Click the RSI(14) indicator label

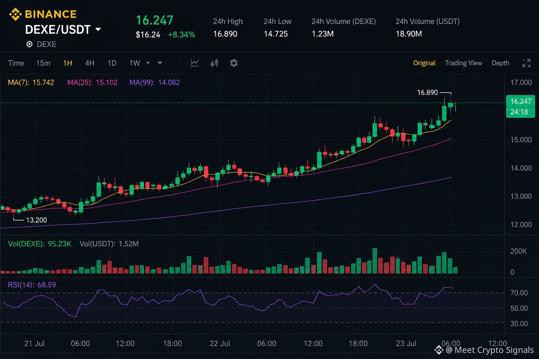32,285
